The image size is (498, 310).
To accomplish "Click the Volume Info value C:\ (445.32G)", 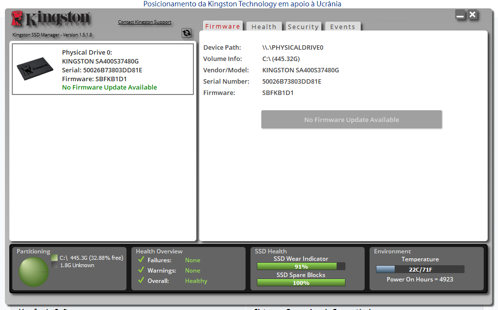I will 281,59.
